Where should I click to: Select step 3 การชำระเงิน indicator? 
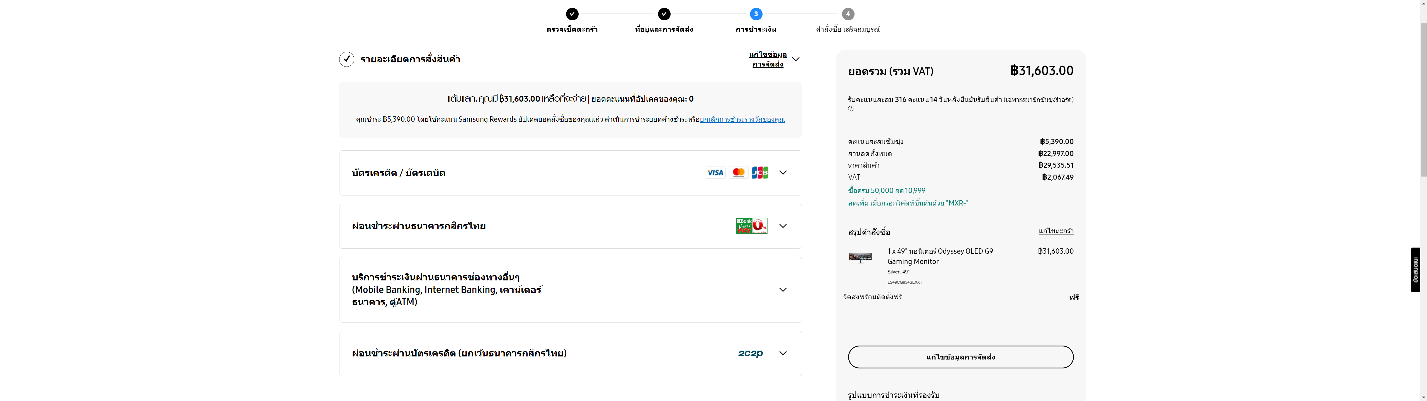756,14
